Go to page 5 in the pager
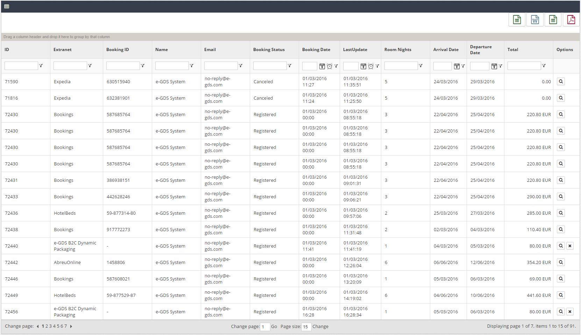581x335 pixels. click(x=58, y=326)
